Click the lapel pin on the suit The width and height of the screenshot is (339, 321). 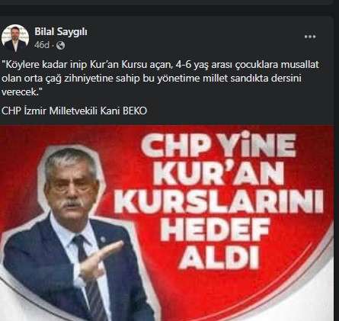(103, 239)
